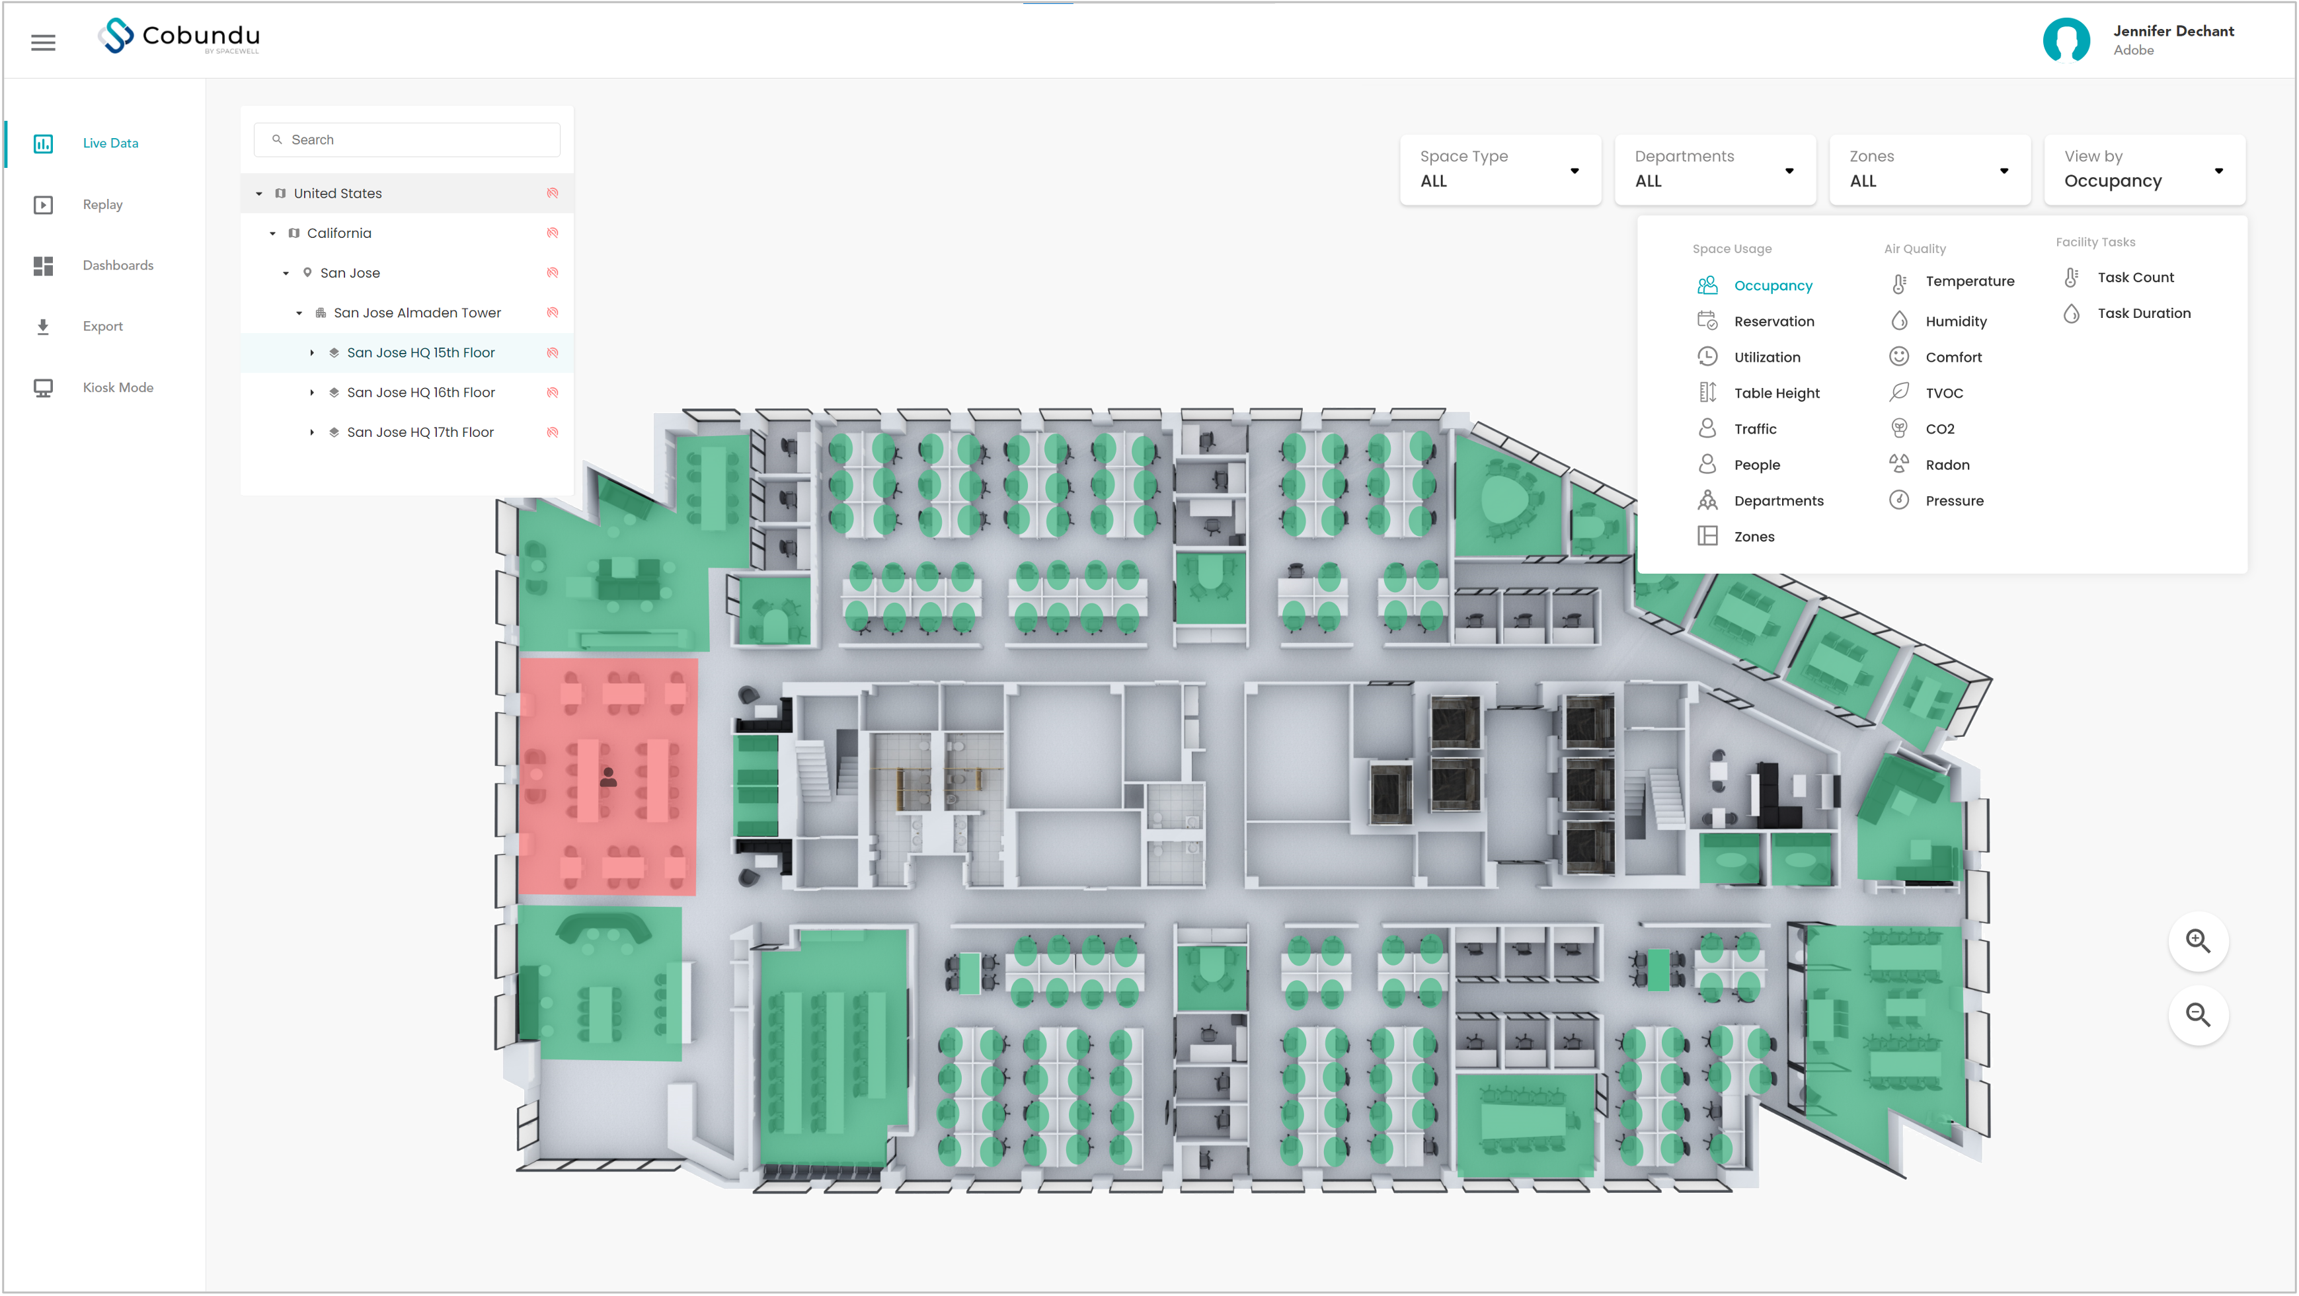The width and height of the screenshot is (2299, 1296).
Task: Click the Replay nav item
Action: tap(106, 204)
